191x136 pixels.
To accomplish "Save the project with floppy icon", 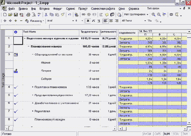I will pos(16,15).
